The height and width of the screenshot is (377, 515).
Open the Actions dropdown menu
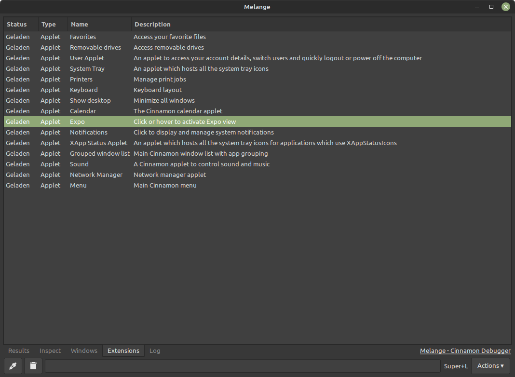point(490,366)
